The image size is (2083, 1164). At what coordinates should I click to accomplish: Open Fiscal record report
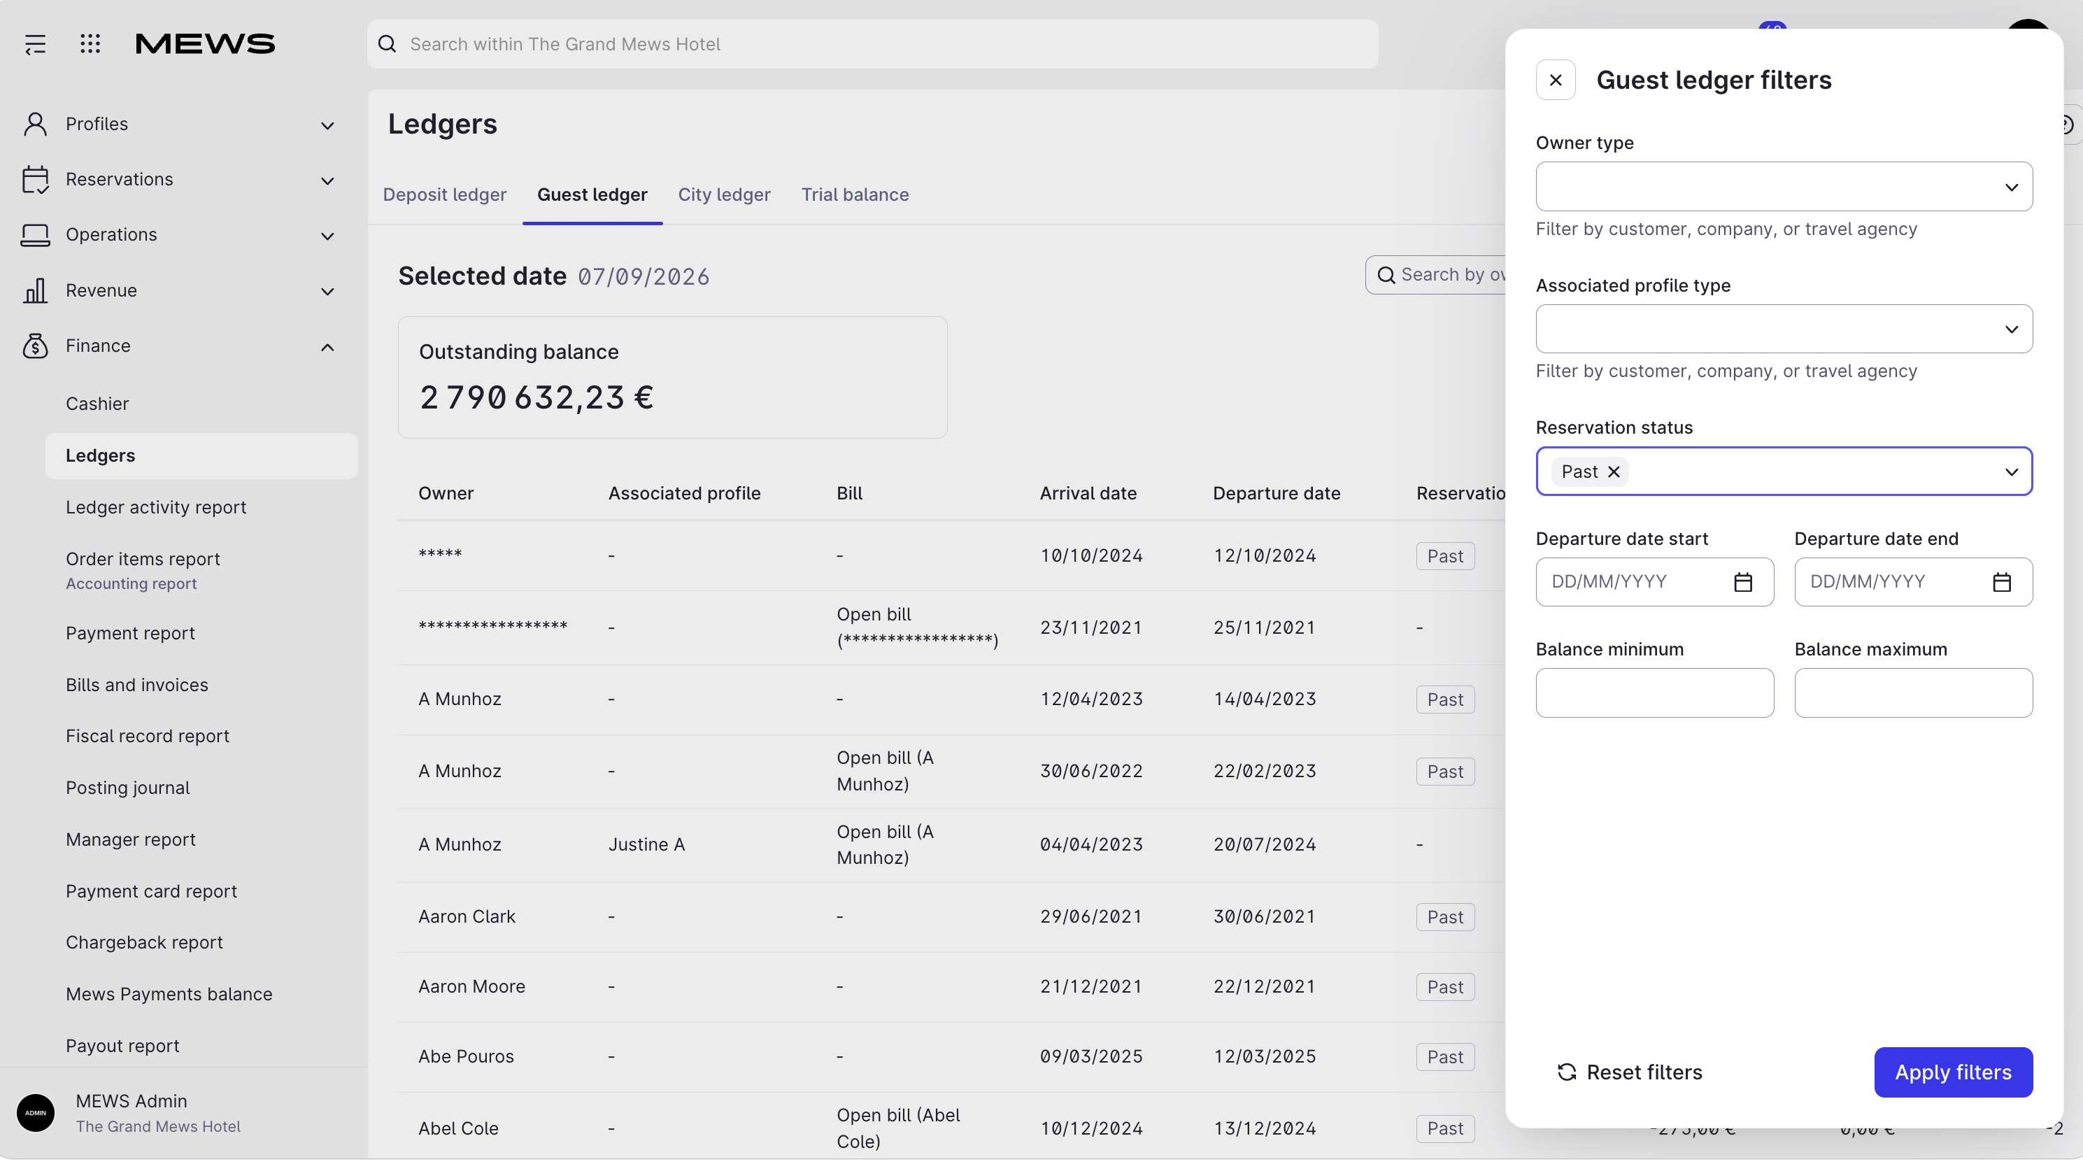coord(147,736)
